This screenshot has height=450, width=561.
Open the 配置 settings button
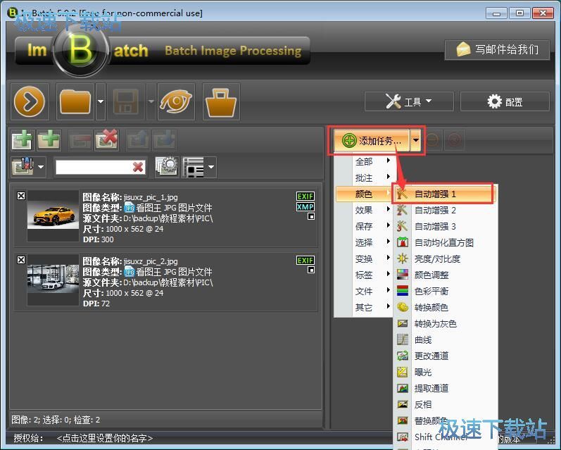505,101
